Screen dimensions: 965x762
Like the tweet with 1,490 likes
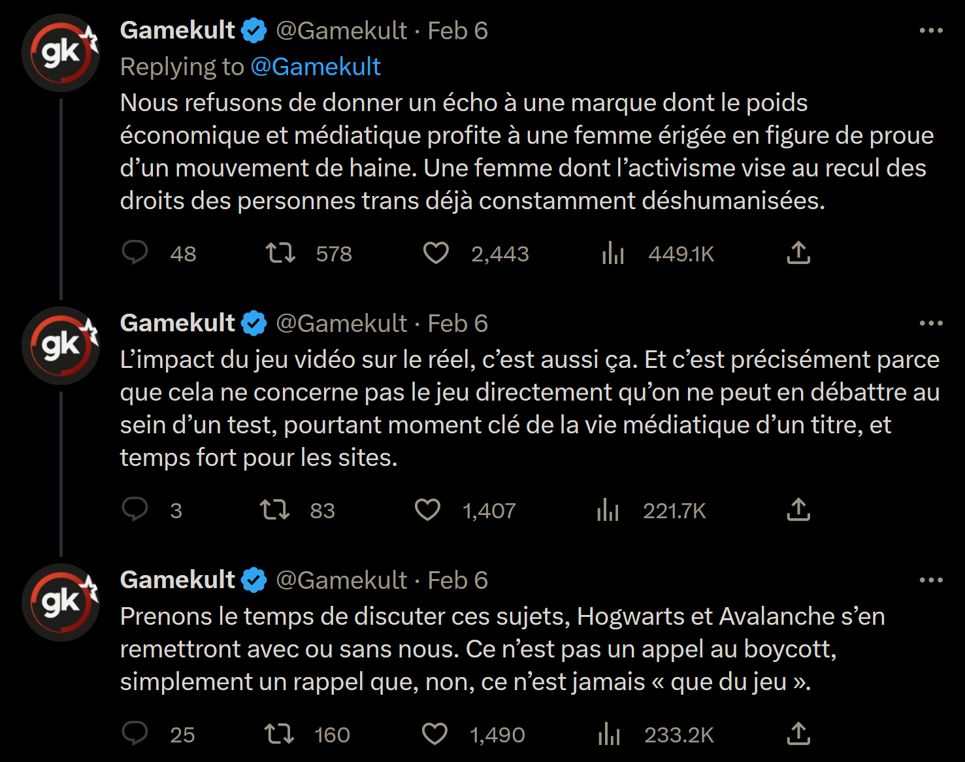(x=434, y=734)
